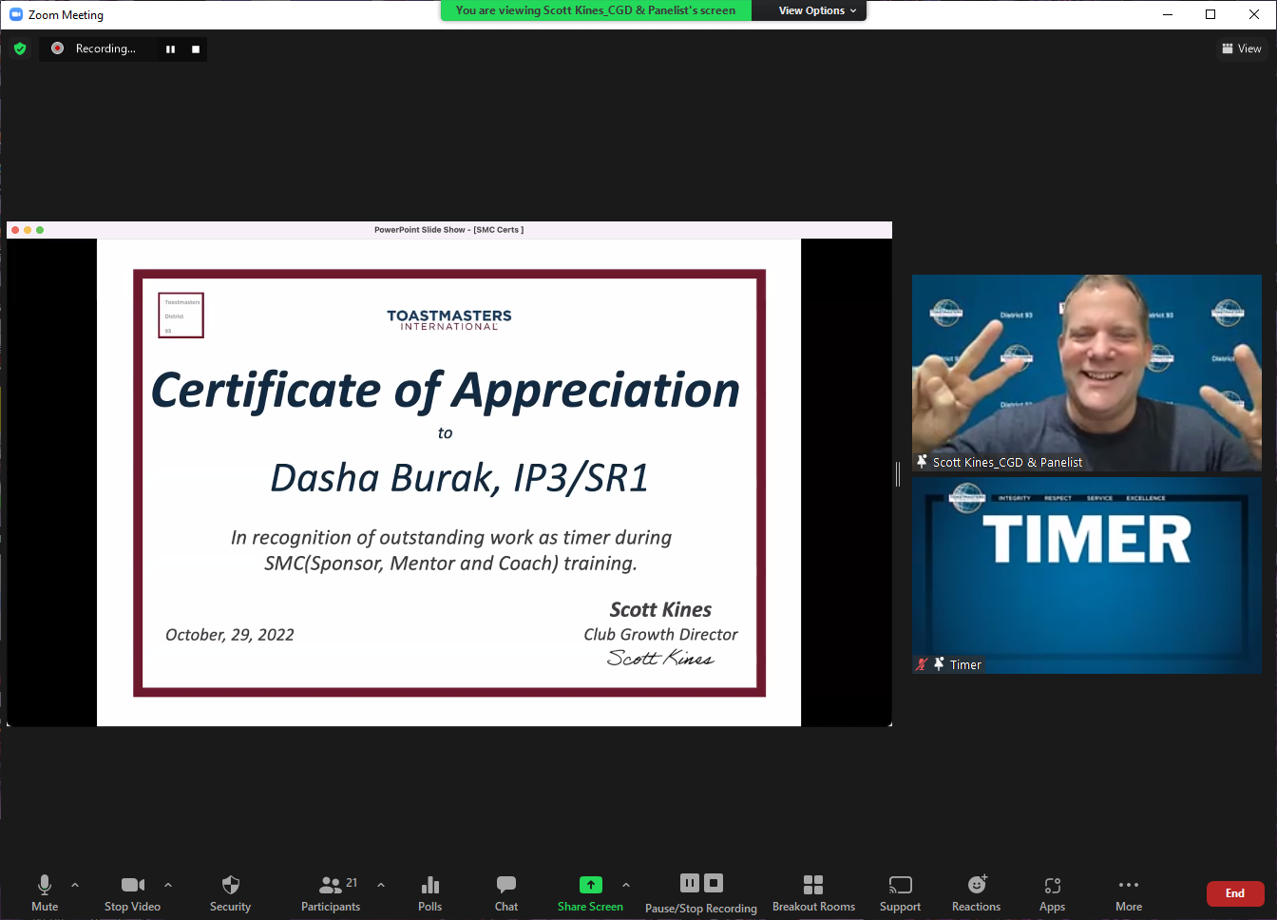Open the Participants panel
Viewport: 1277px width, 920px height.
[331, 893]
